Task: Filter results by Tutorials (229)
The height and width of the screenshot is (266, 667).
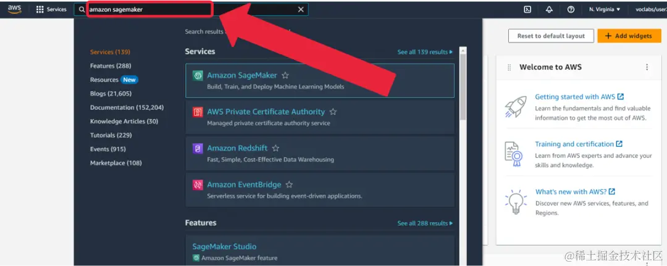Action: coord(111,135)
